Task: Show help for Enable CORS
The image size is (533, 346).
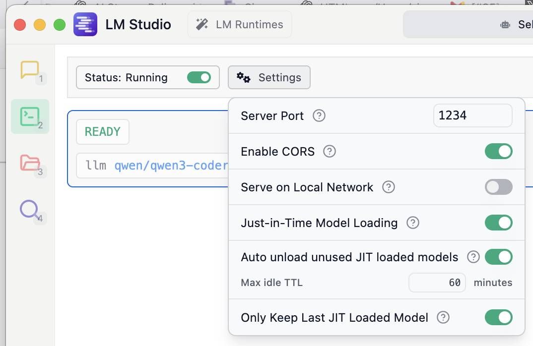Action: coord(330,152)
